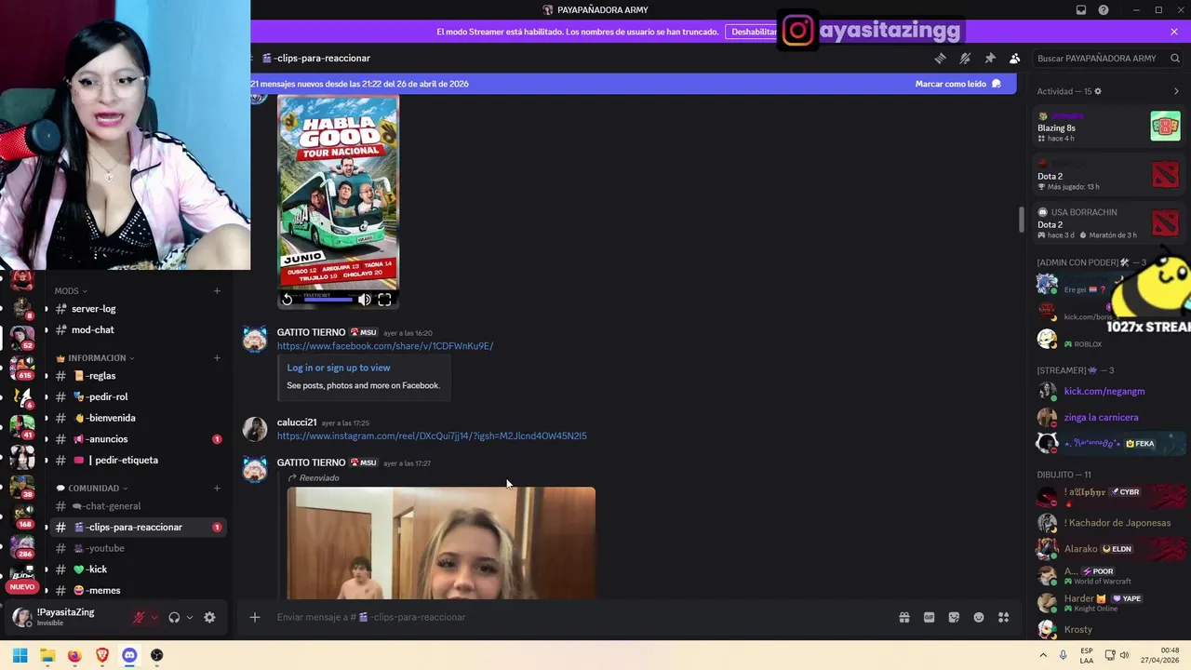Click 'Log in or sign up to view' embed title
Image resolution: width=1191 pixels, height=670 pixels.
(339, 368)
